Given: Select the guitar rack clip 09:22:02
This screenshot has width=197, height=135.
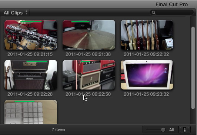Looking at the screenshot, I should [x=147, y=35].
